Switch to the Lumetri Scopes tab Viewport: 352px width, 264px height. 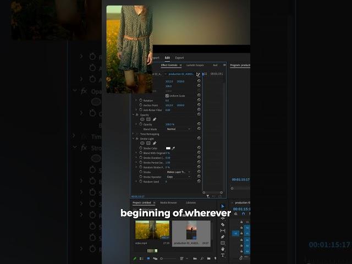tap(195, 65)
